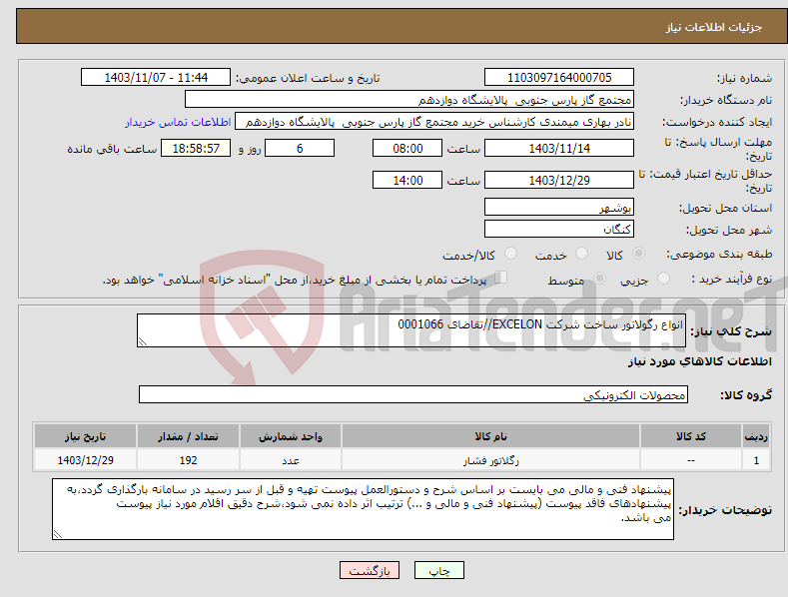
Task: Click the buyer notes text area
Action: point(363,509)
